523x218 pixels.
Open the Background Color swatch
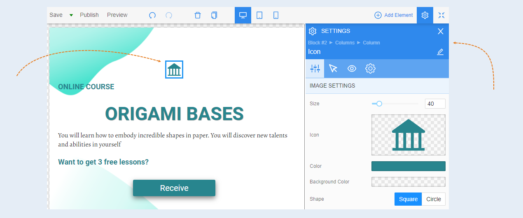pos(409,182)
